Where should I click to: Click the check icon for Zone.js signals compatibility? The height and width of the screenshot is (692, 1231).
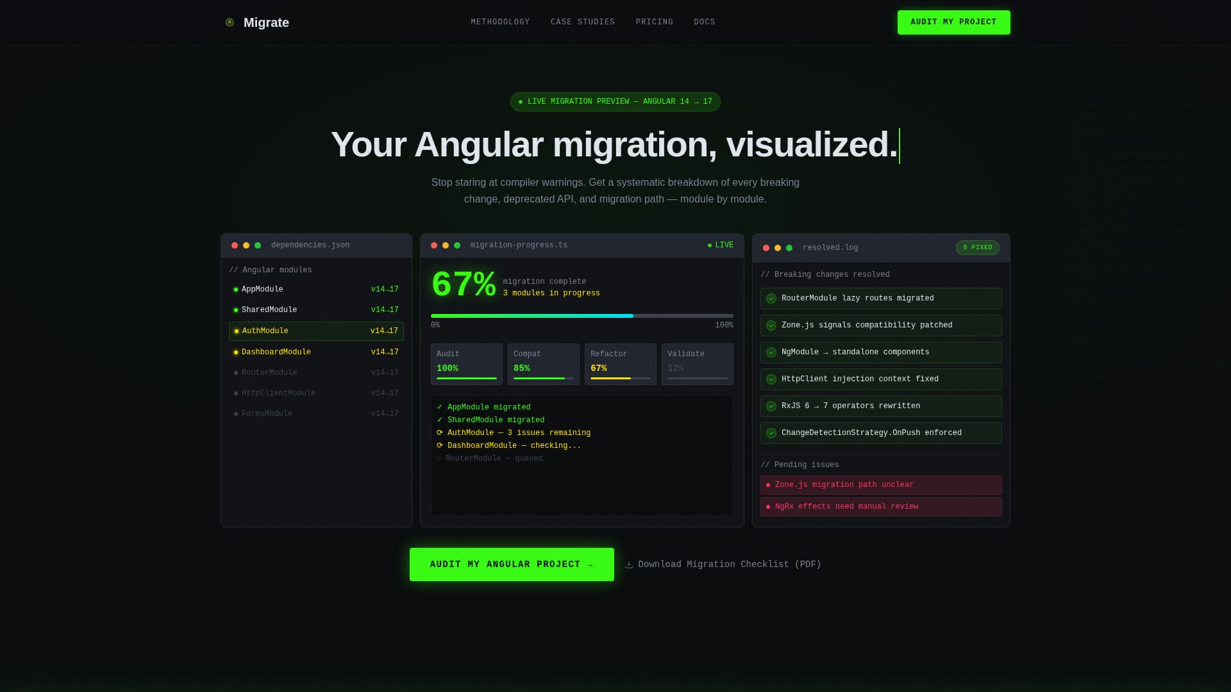[x=771, y=325]
